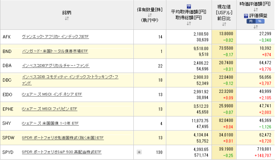Open iシェアーズ MSCI インドネシア ETF link

click(52, 95)
